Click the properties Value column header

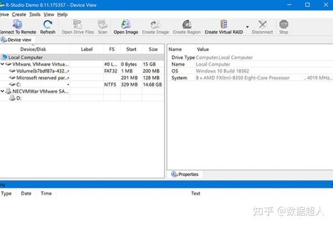click(x=203, y=49)
